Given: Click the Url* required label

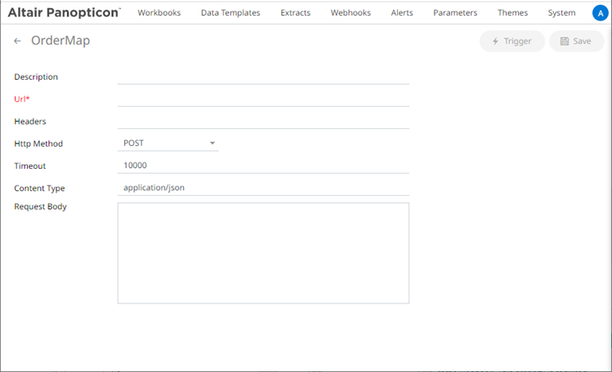Looking at the screenshot, I should (21, 100).
